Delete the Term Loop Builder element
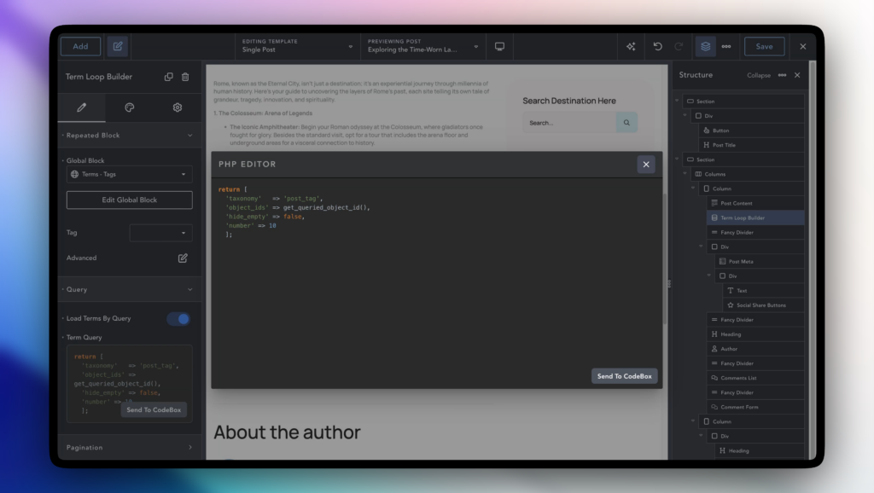Image resolution: width=874 pixels, height=493 pixels. point(185,77)
